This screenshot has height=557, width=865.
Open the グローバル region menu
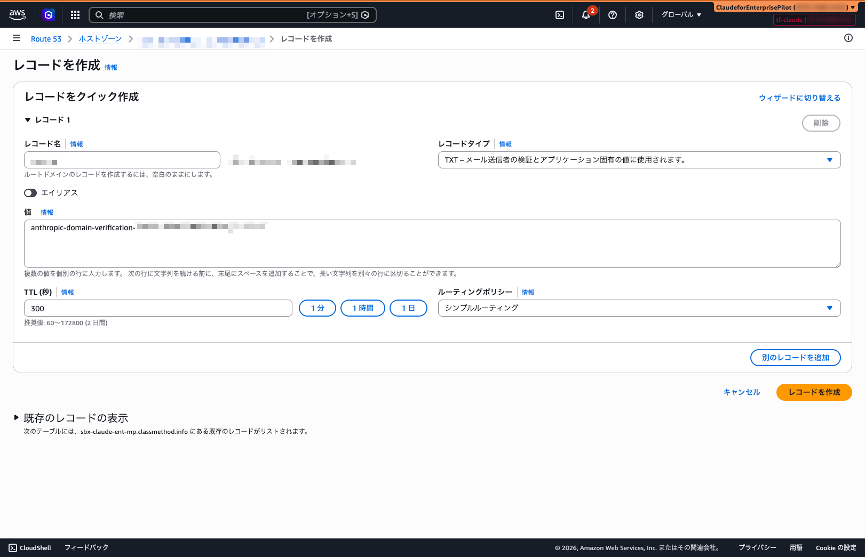(681, 15)
